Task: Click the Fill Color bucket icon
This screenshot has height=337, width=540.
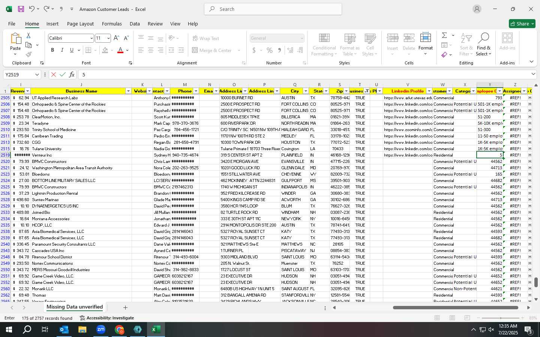Action: point(105,50)
